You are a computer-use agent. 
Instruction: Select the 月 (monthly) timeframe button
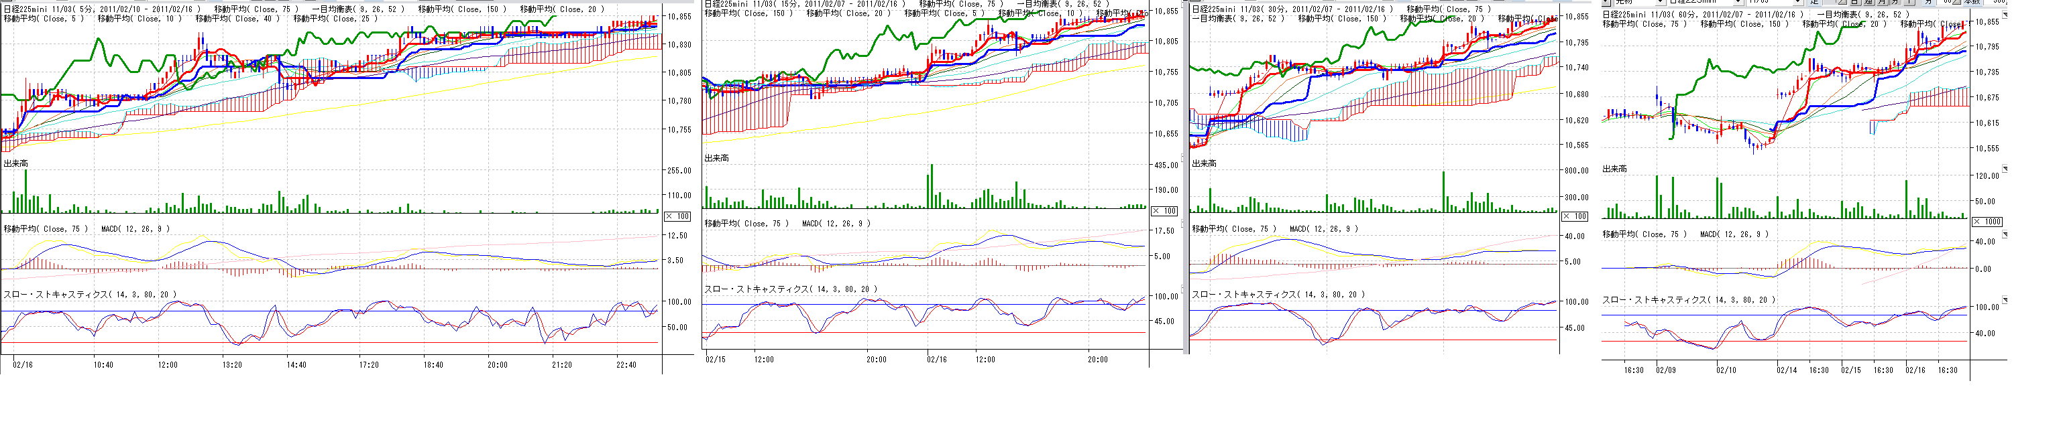(x=1882, y=3)
